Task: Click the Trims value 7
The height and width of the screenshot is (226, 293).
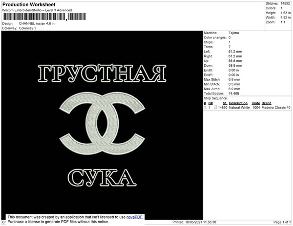Action: coord(230,47)
